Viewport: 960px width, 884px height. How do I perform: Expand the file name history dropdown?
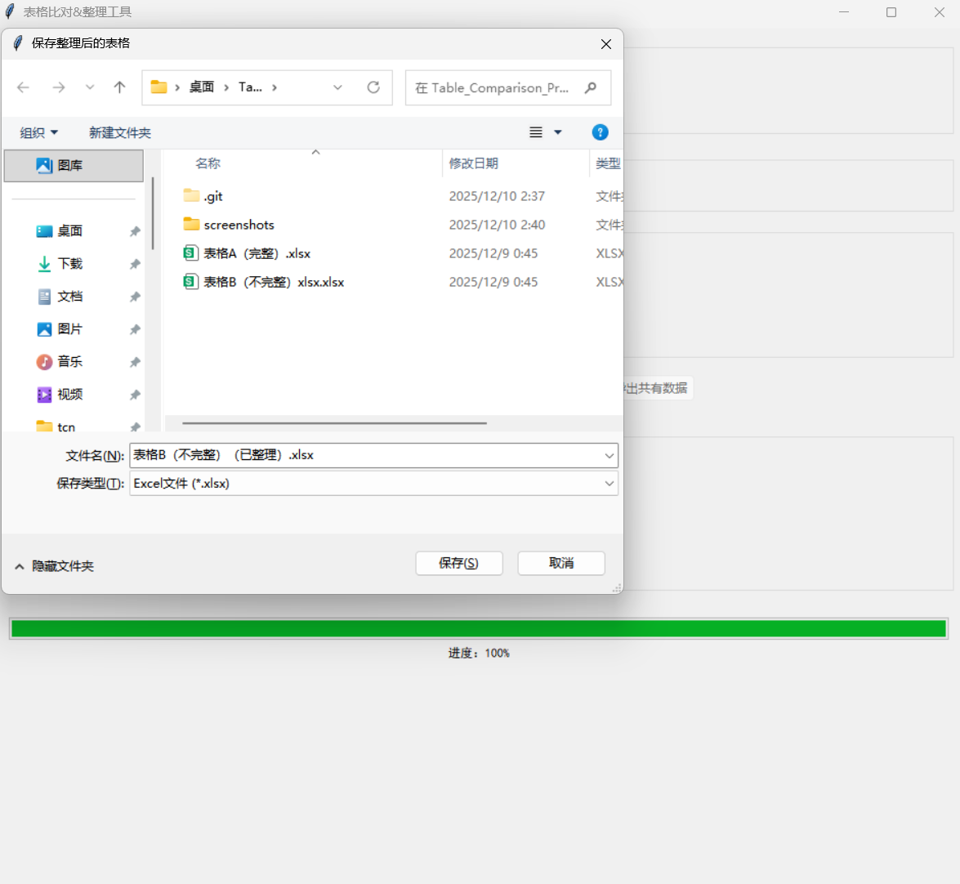point(609,455)
